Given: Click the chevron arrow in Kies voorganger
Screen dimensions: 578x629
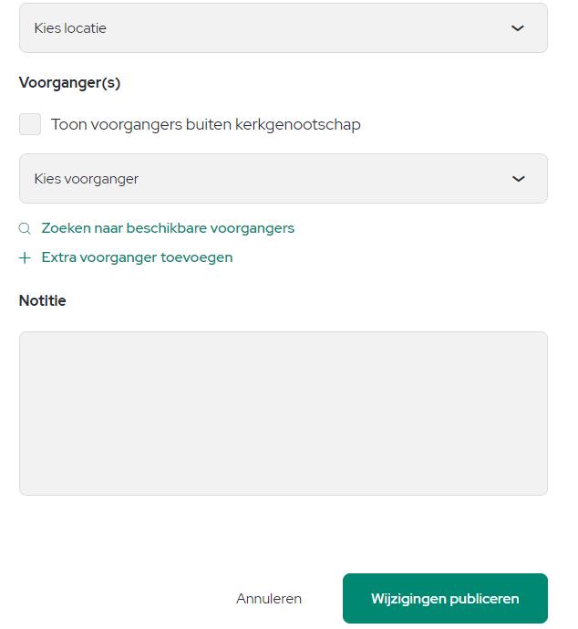Looking at the screenshot, I should click(x=519, y=179).
